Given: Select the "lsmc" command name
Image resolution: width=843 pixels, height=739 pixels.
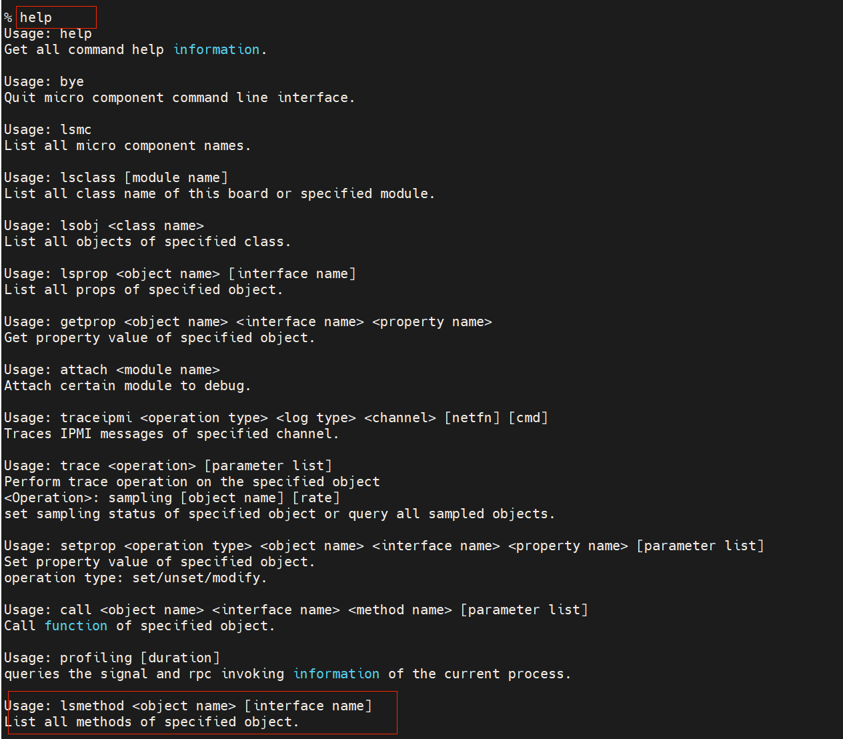Looking at the screenshot, I should (75, 130).
